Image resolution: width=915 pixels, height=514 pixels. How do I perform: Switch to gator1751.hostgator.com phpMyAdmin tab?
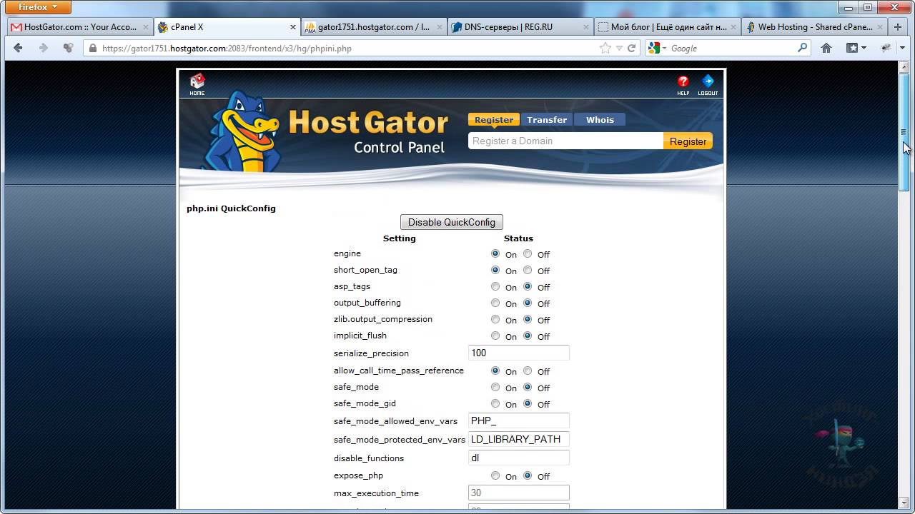[374, 27]
